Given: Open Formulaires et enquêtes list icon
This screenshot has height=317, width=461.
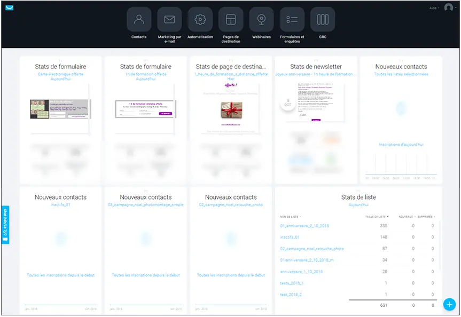Looking at the screenshot, I should tap(292, 19).
